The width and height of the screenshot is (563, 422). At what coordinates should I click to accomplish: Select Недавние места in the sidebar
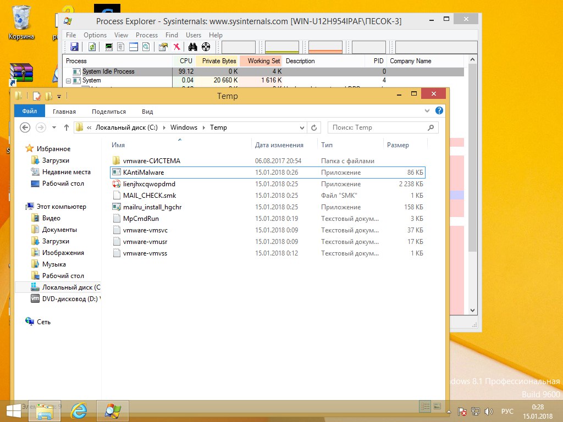(67, 172)
